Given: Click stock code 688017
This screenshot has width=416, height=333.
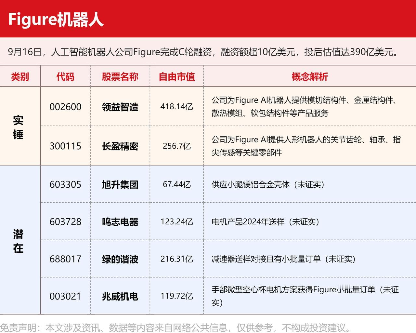Looking at the screenshot, I should [x=65, y=259].
